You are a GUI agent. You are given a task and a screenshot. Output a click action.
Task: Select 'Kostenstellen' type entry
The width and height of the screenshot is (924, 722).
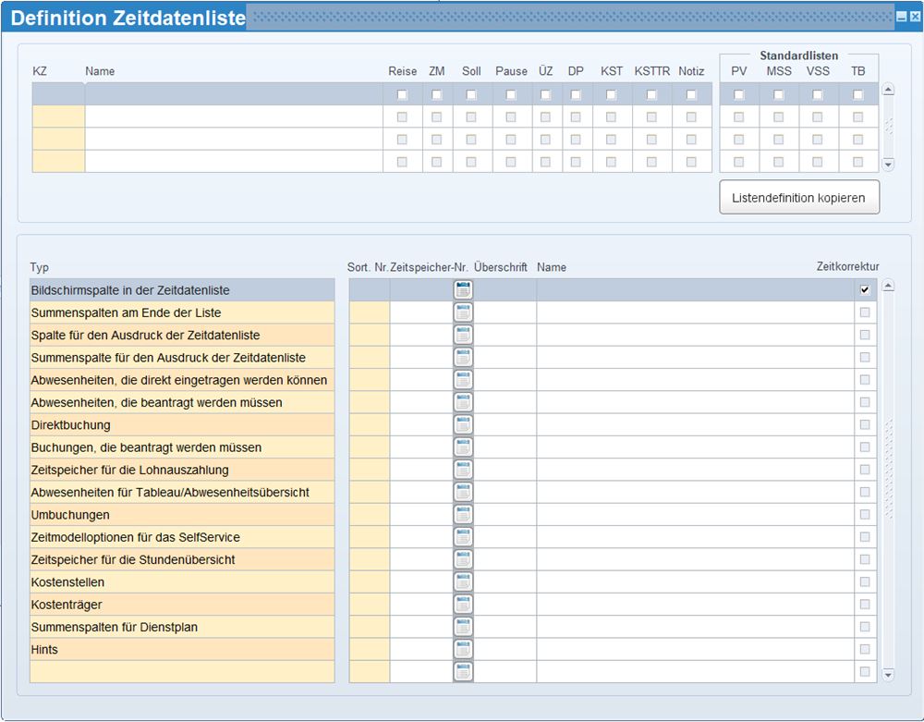click(x=182, y=581)
